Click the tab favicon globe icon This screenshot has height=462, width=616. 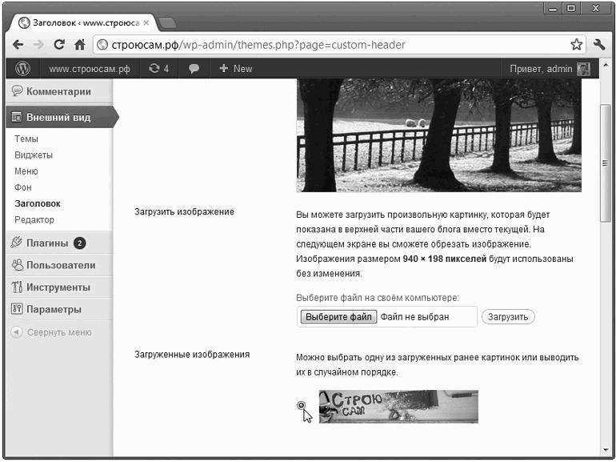(x=24, y=22)
